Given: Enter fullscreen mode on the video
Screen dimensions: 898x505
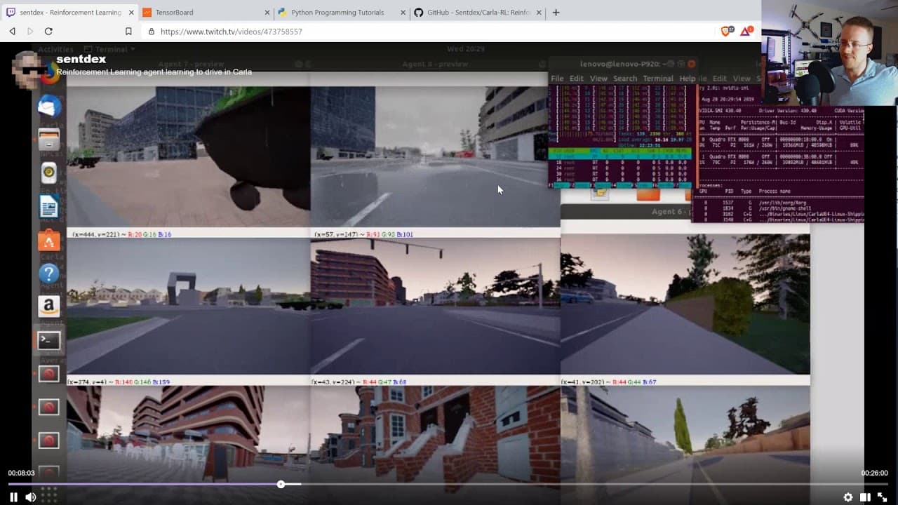Looking at the screenshot, I should [x=883, y=497].
